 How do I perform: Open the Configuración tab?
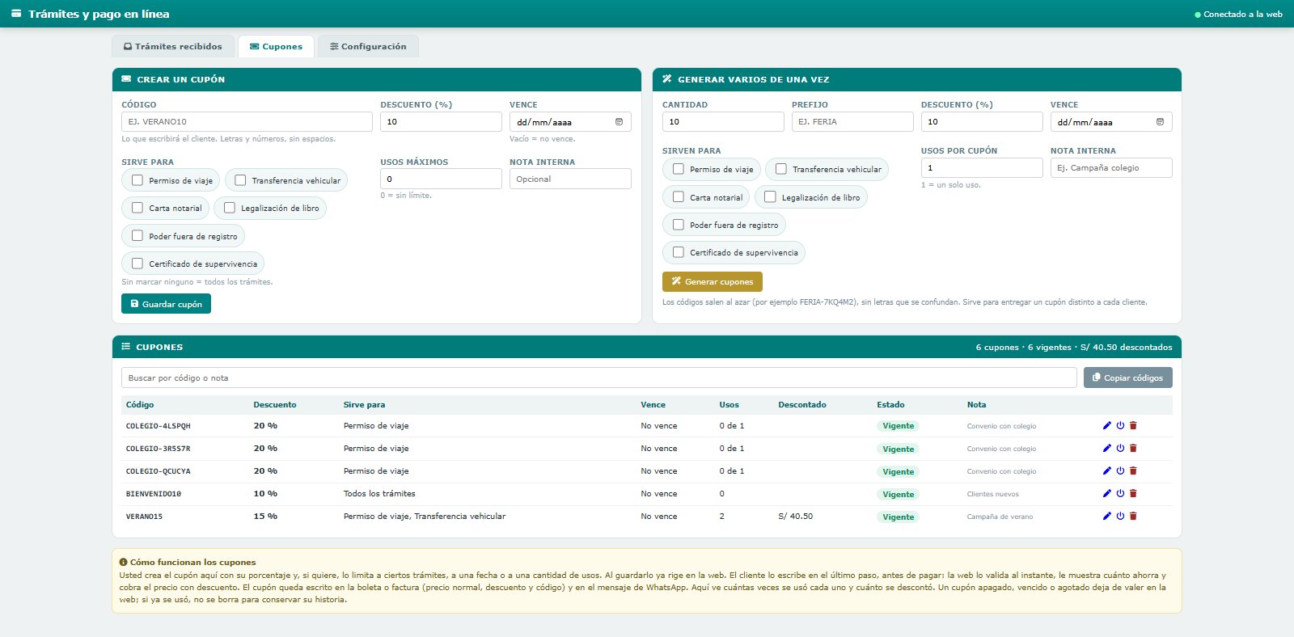pos(368,46)
